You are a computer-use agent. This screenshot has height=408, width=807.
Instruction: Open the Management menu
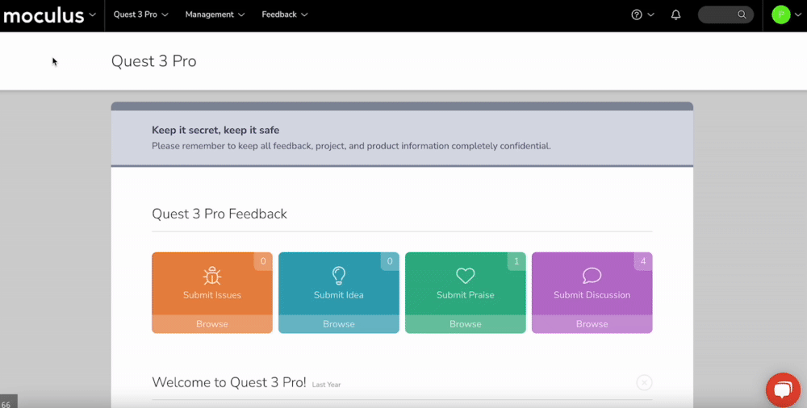(x=215, y=15)
